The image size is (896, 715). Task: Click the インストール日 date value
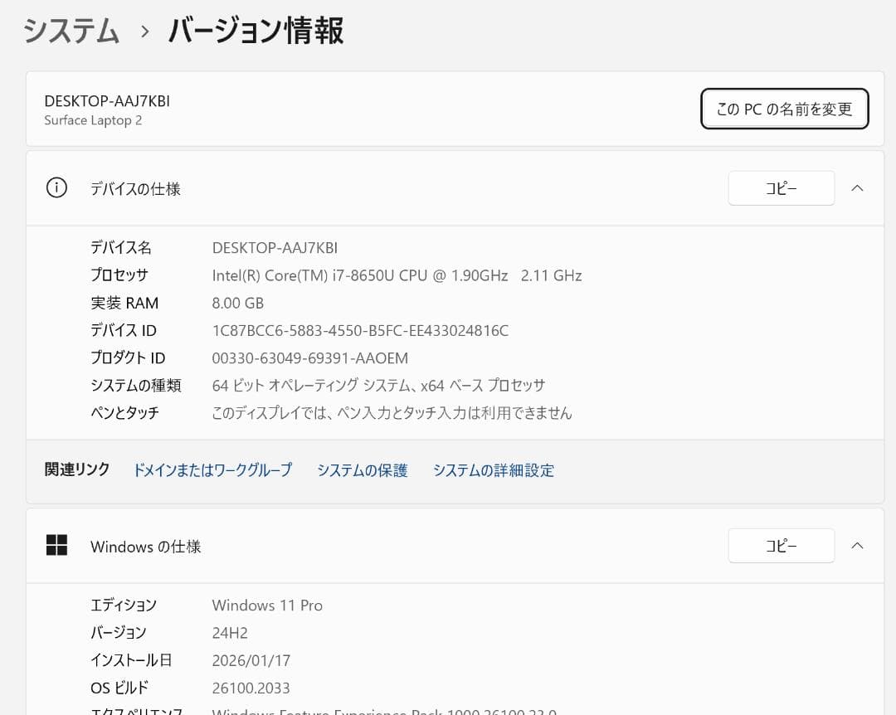[x=251, y=660]
